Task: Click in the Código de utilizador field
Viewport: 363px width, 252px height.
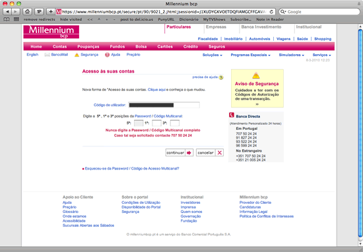Action: (x=164, y=105)
